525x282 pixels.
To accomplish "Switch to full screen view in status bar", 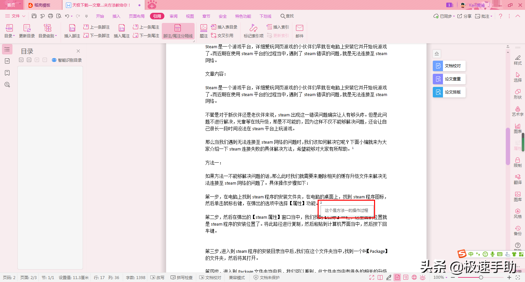I will click(x=372, y=277).
